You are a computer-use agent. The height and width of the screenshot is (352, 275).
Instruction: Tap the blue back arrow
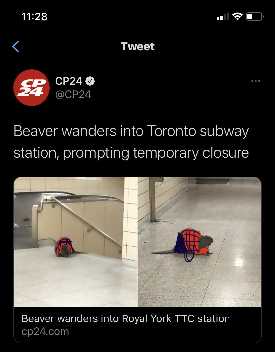pos(16,46)
